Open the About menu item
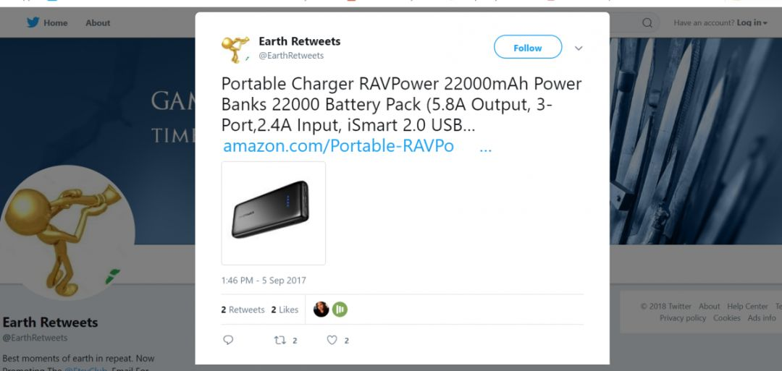The image size is (782, 371). point(98,23)
